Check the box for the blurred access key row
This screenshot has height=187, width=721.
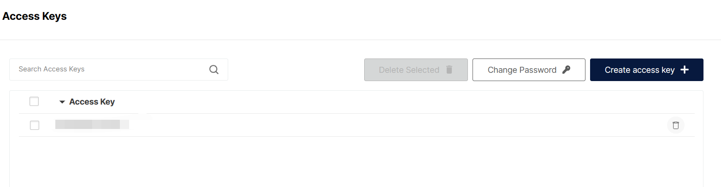[x=35, y=125]
